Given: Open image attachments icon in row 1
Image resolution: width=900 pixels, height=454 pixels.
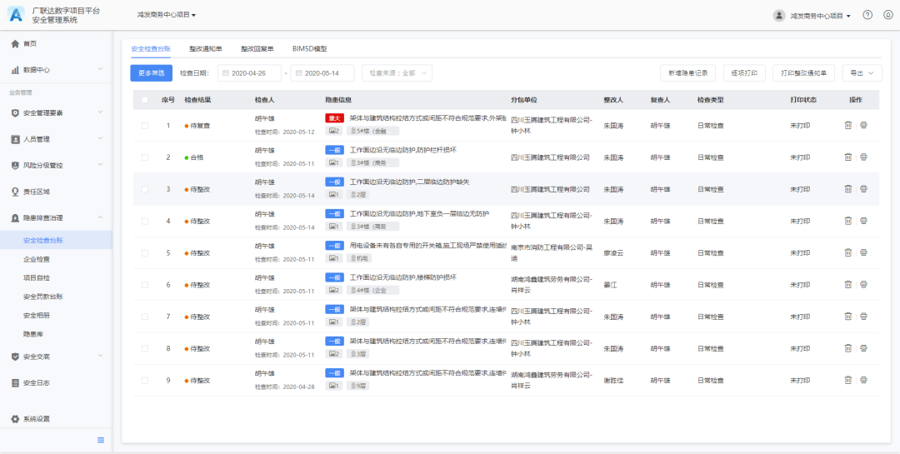Looking at the screenshot, I should tap(334, 131).
